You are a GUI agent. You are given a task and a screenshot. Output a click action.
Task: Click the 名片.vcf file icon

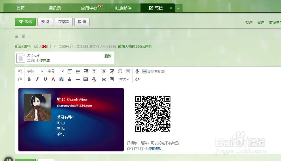[x=21, y=58]
